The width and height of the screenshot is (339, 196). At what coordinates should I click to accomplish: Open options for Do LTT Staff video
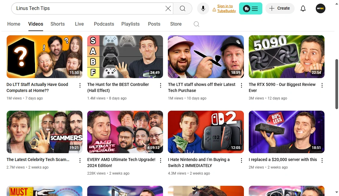pos(80,85)
